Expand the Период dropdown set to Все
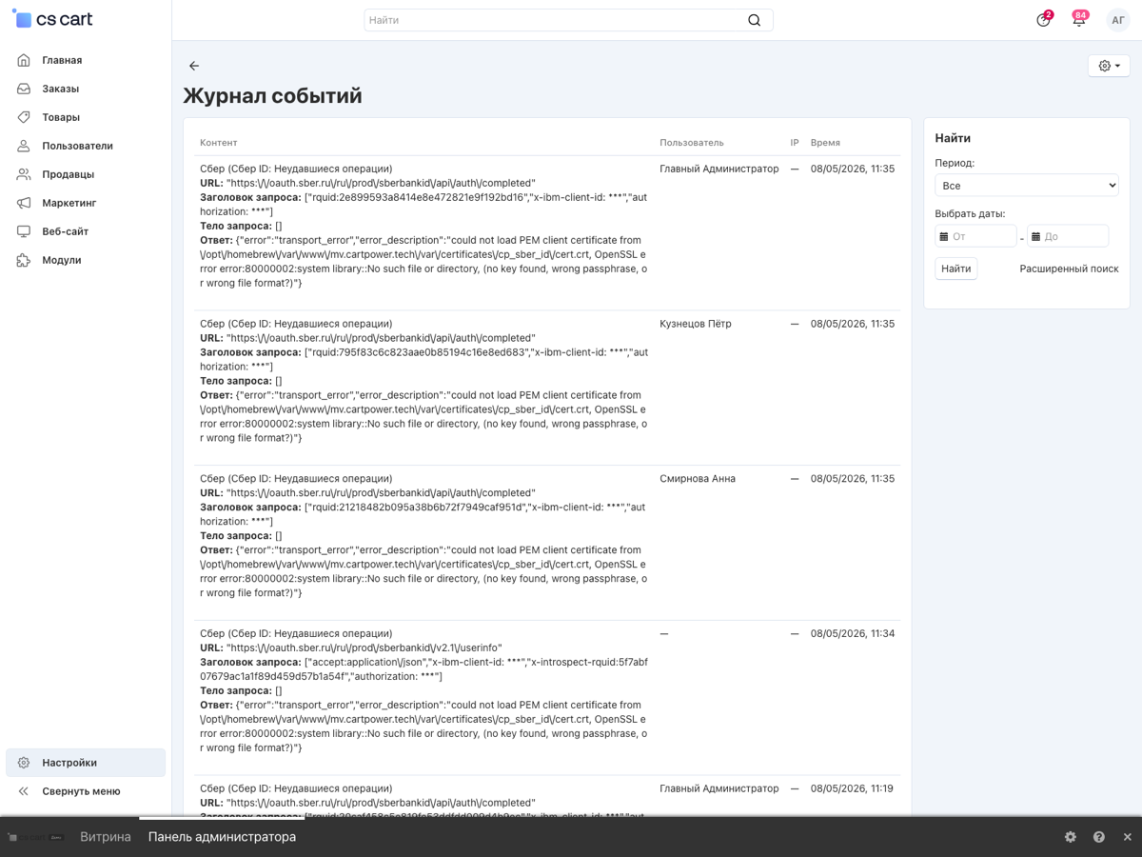This screenshot has width=1142, height=857. [1027, 186]
